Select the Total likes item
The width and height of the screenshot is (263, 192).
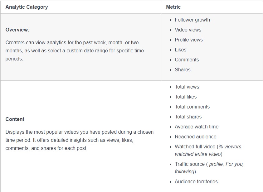186,97
